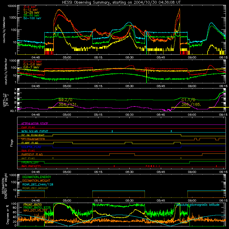Click the B9.2/0 flare annotation
This screenshot has width=229, height=229.
[65, 100]
